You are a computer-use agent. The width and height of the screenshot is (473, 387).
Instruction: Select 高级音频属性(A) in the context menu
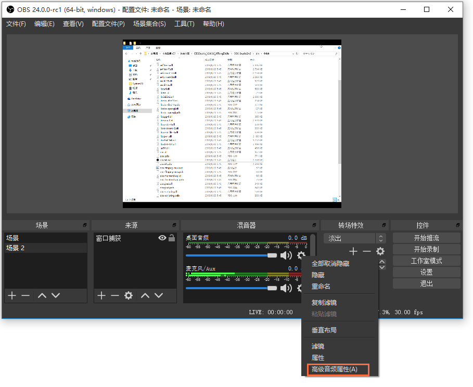(x=334, y=369)
